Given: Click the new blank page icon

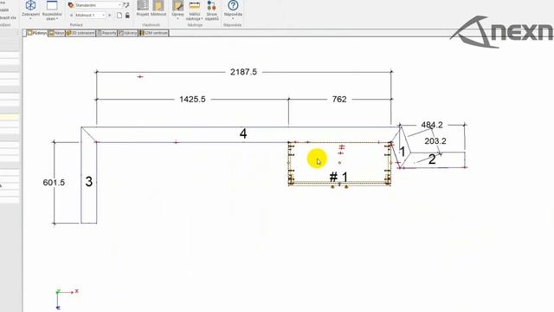Looking at the screenshot, I should pyautogui.click(x=119, y=16).
